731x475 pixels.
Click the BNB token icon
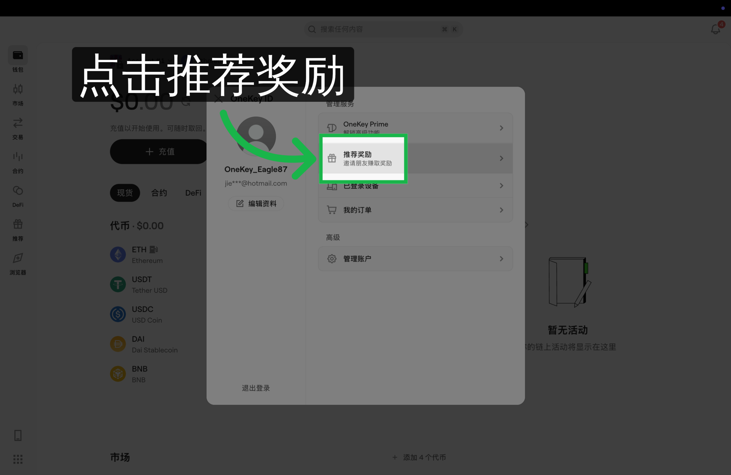[118, 374]
